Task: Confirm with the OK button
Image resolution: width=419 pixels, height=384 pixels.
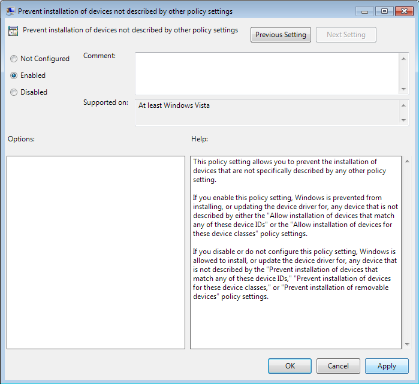Action: tap(290, 366)
